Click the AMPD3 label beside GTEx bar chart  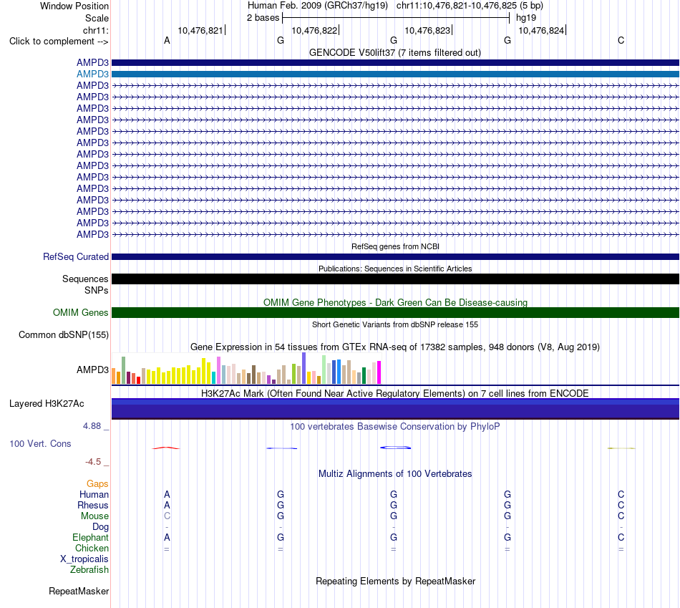[x=92, y=370]
